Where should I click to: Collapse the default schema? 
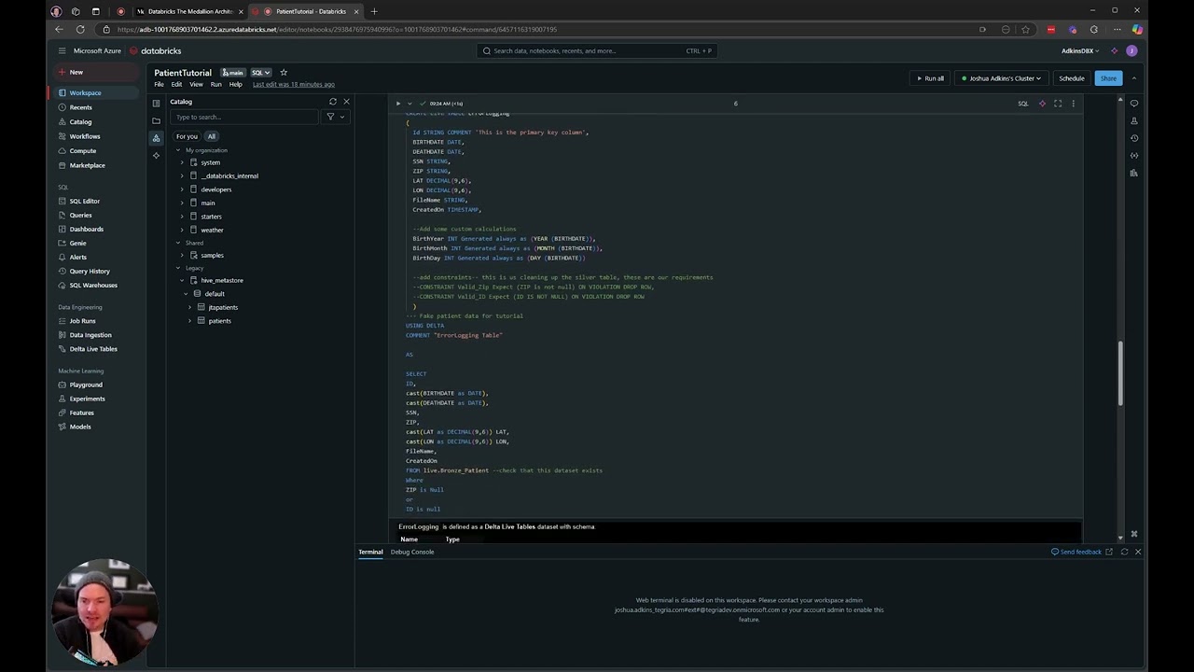click(x=186, y=294)
